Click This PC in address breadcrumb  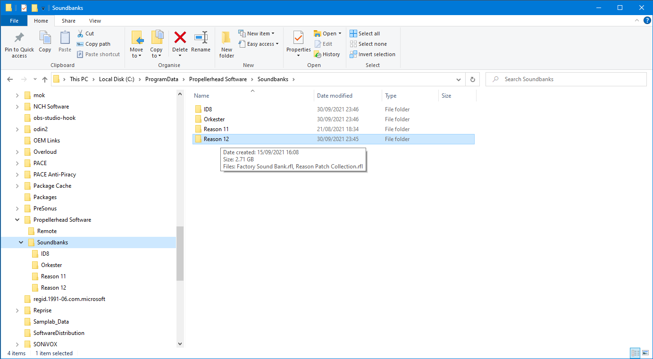coord(79,79)
